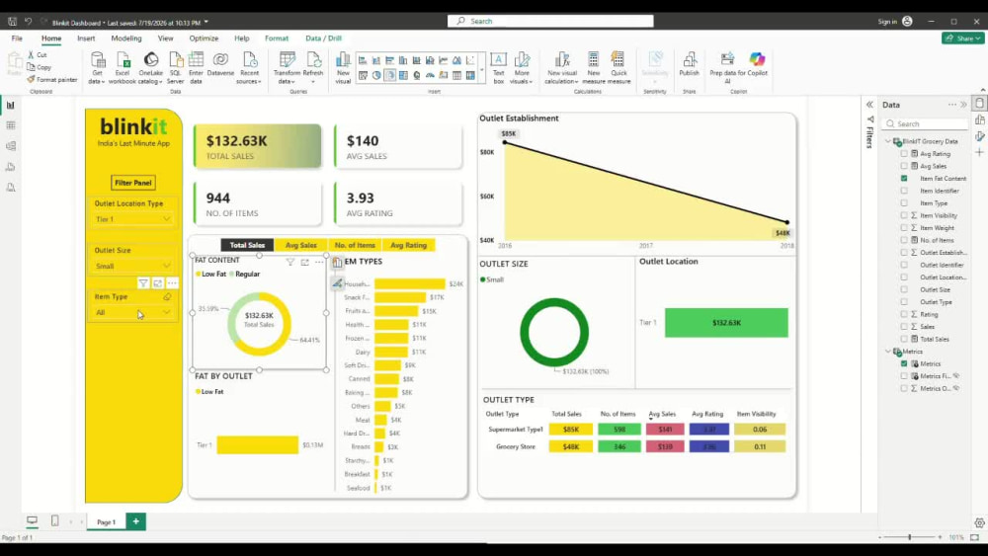Open Item Type slicer dropdown

133,312
